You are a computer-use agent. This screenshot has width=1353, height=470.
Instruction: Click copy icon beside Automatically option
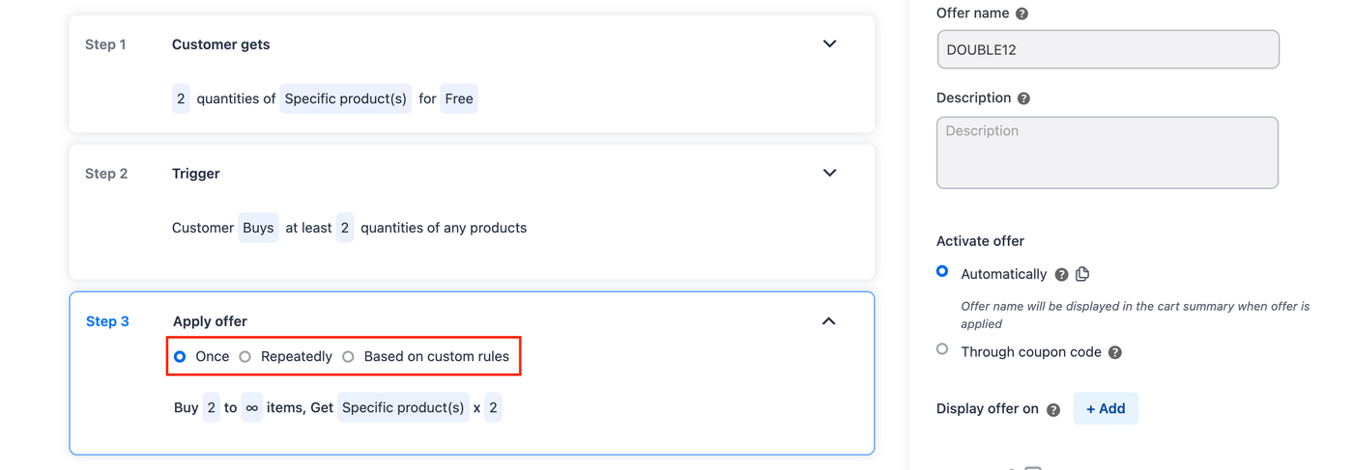(x=1082, y=274)
